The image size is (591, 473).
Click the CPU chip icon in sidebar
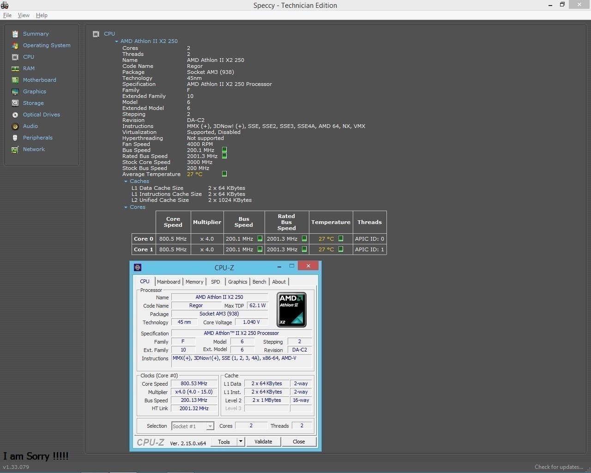click(15, 57)
